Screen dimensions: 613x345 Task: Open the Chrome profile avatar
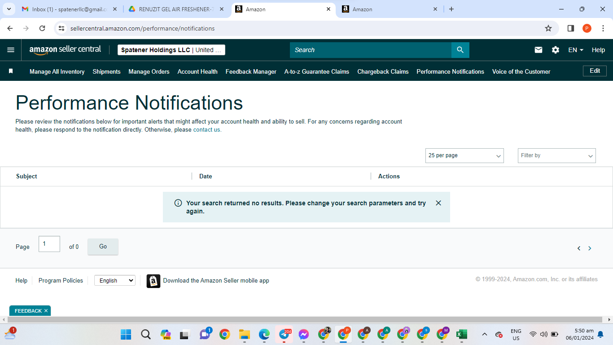point(587,28)
